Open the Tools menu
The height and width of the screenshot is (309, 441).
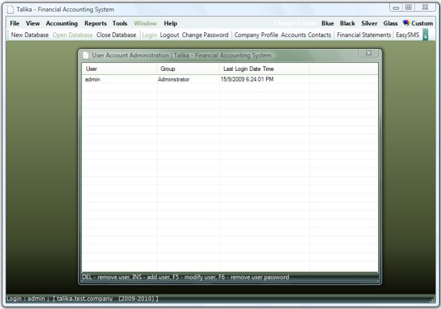[x=120, y=23]
